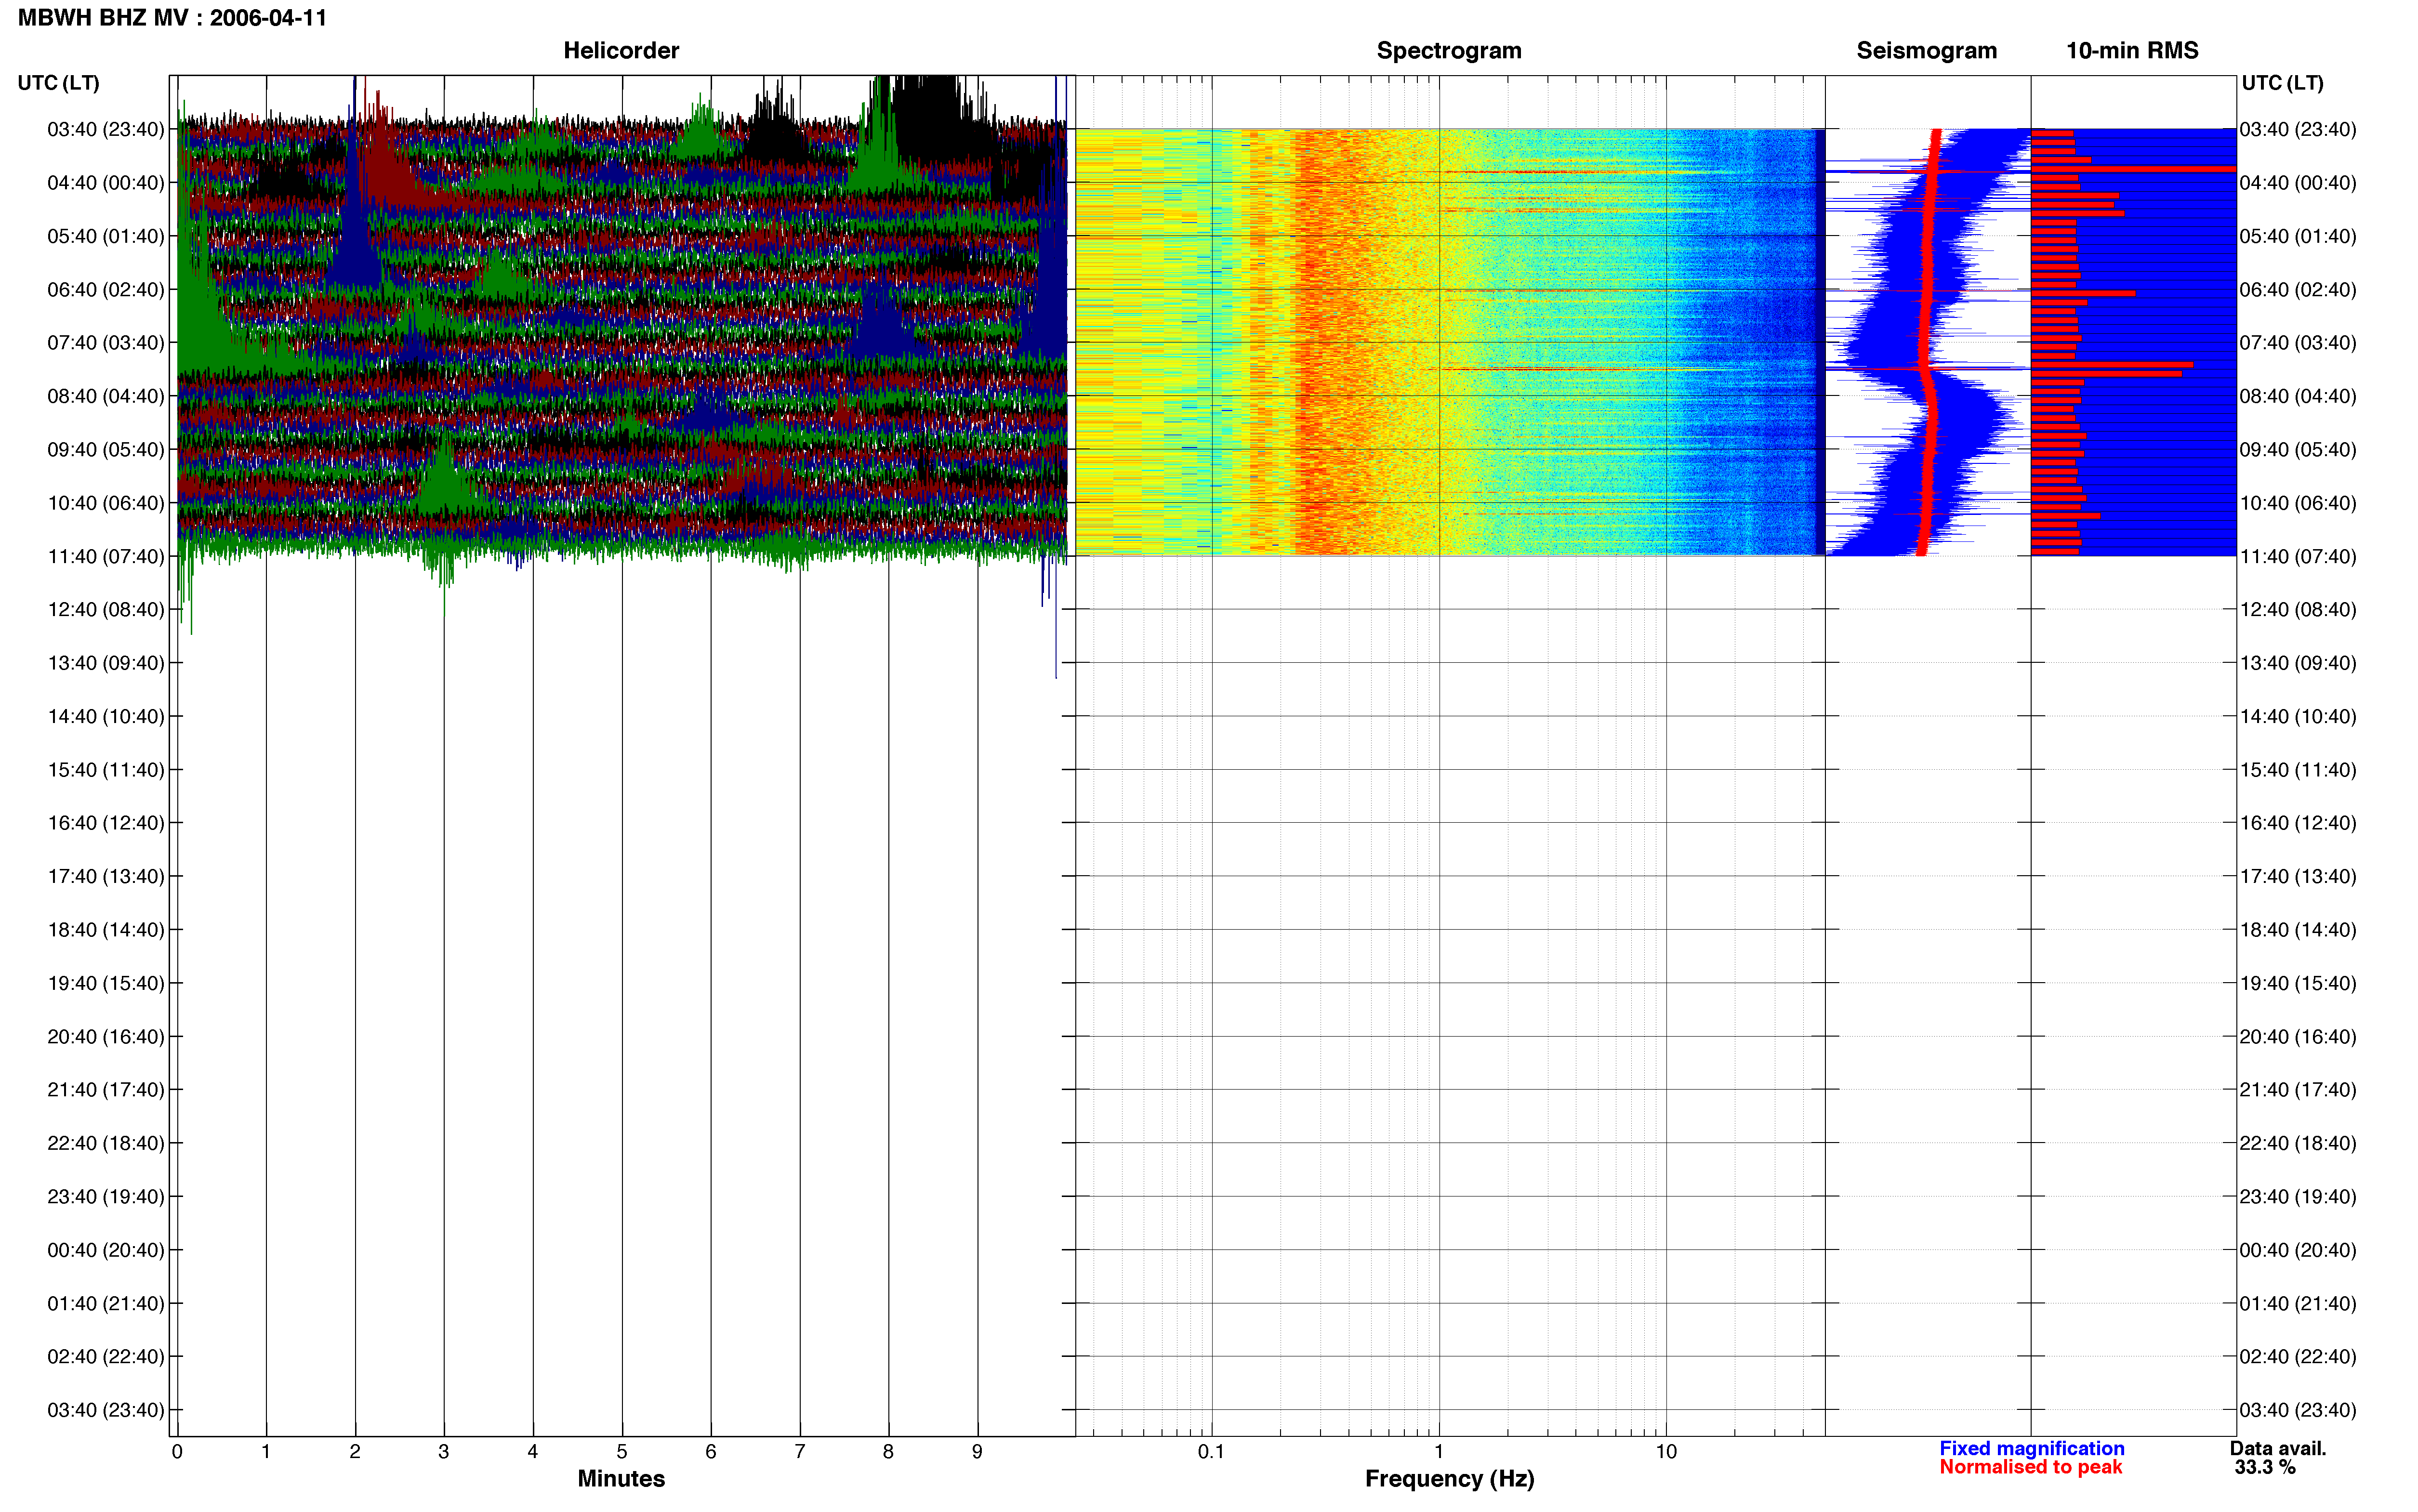
Task: Click the "21:40 (17:40)" tick label on the RMS axis
Action: 2298,1090
